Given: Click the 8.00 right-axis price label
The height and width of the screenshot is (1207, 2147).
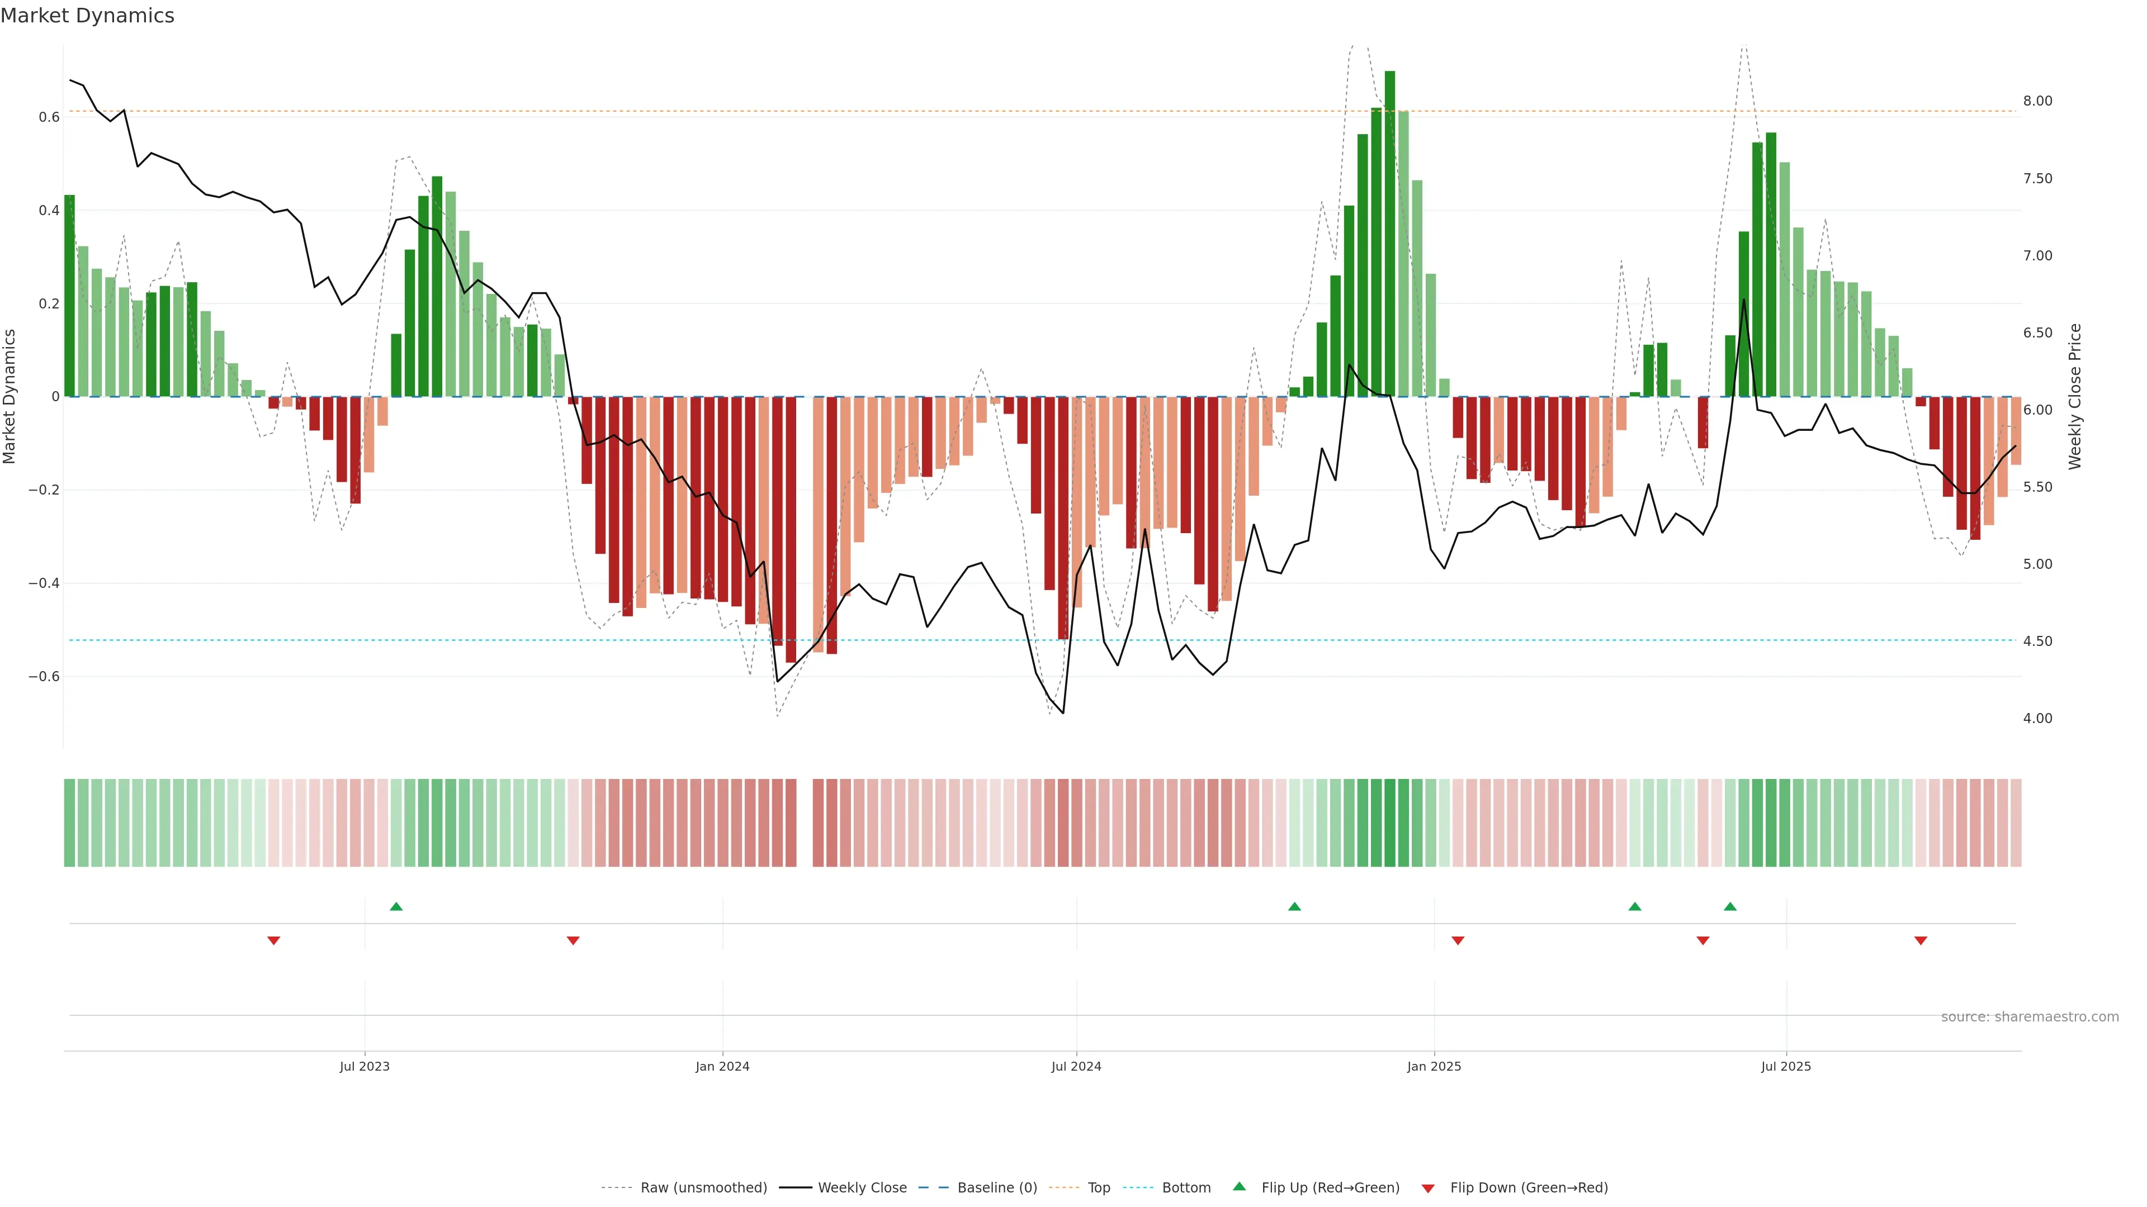Looking at the screenshot, I should tap(2037, 101).
